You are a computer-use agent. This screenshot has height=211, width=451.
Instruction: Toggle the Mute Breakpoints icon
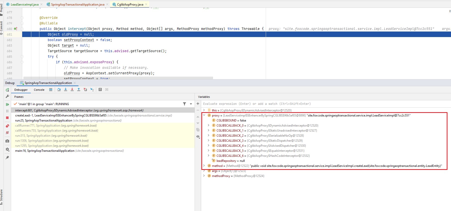(x=7, y=133)
